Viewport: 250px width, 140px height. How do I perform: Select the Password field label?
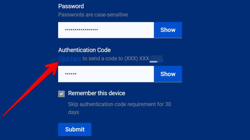pos(71,6)
